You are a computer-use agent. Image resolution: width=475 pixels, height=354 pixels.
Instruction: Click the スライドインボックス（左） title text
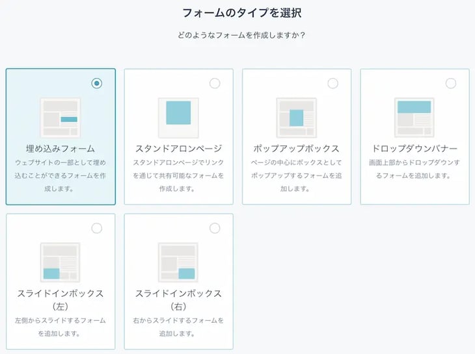pos(60,299)
